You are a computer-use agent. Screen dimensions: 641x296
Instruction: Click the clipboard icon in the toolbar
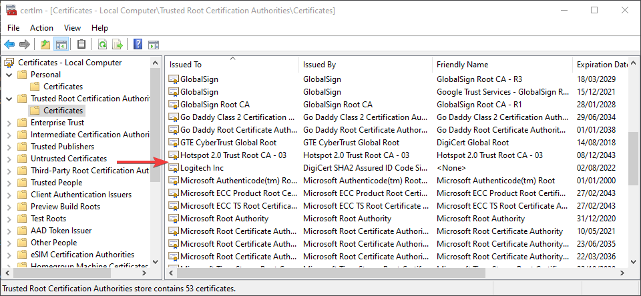pos(81,44)
